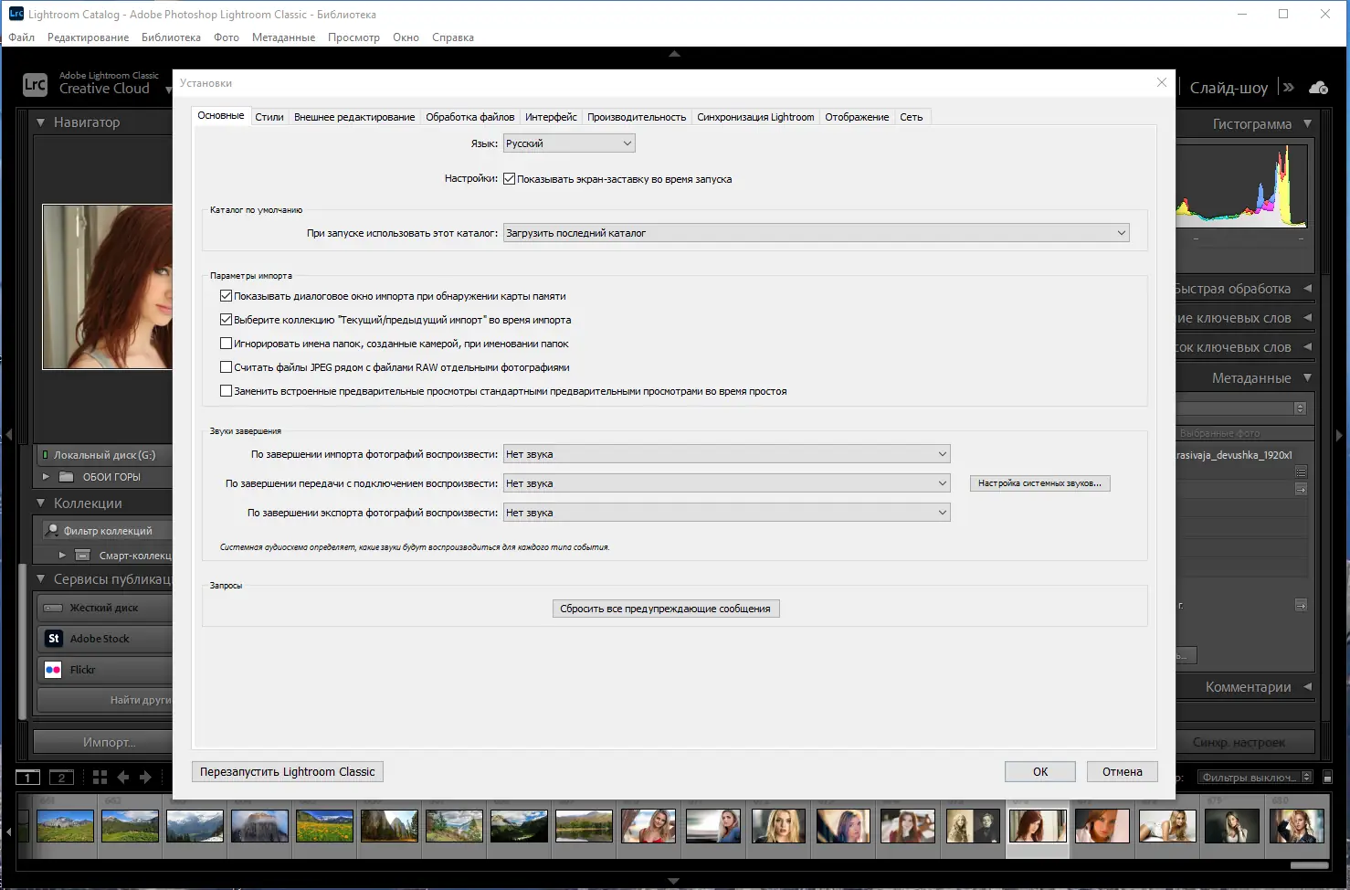The height and width of the screenshot is (890, 1350).
Task: Collapse the Навигатор panel
Action: [x=40, y=122]
